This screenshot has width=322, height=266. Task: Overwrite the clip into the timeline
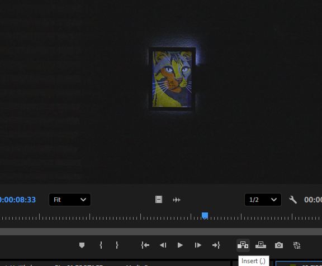261,245
